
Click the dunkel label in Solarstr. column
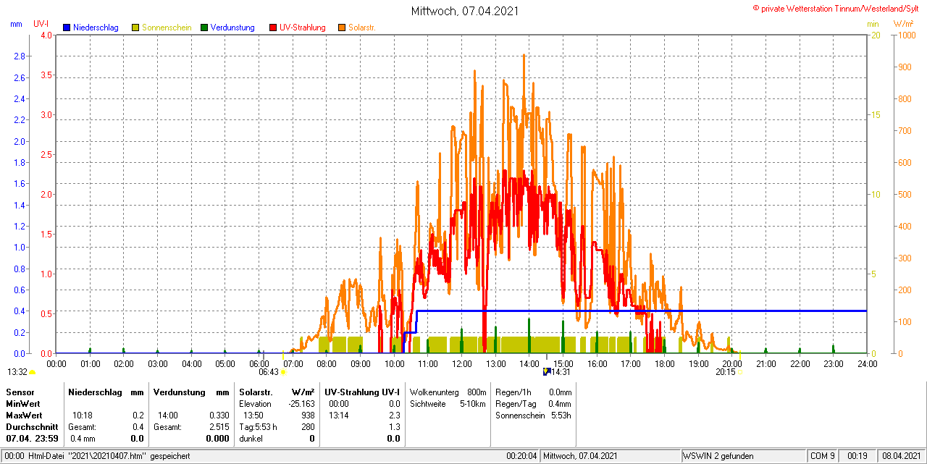(x=251, y=439)
